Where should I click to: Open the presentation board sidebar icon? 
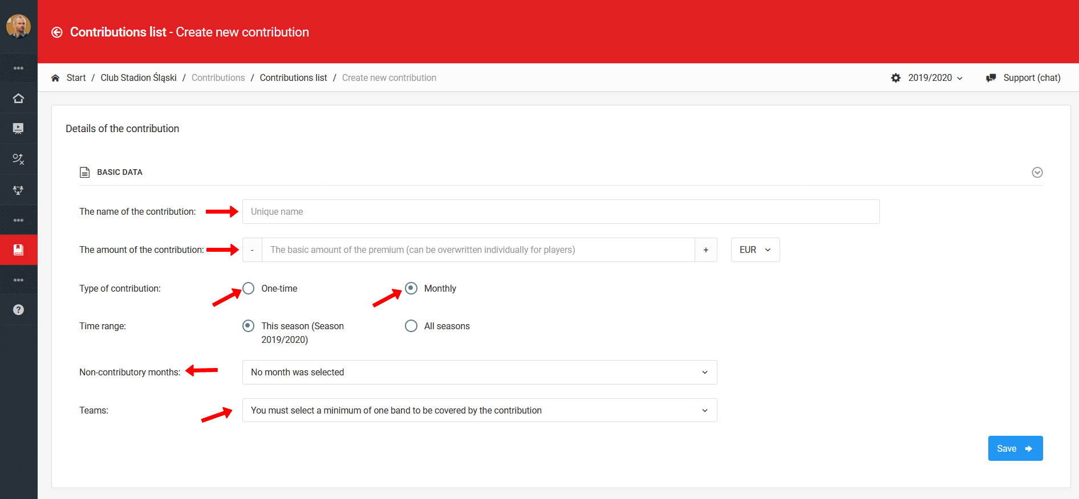click(18, 129)
